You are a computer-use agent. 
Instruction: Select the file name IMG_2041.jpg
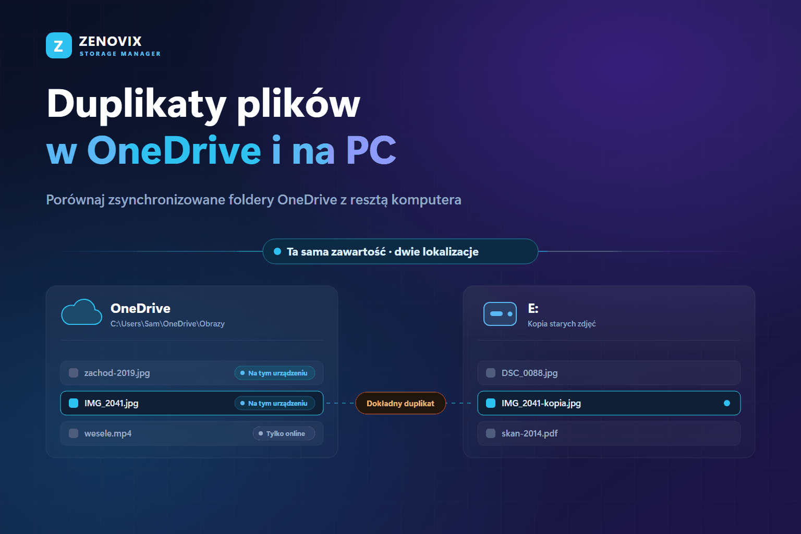112,403
